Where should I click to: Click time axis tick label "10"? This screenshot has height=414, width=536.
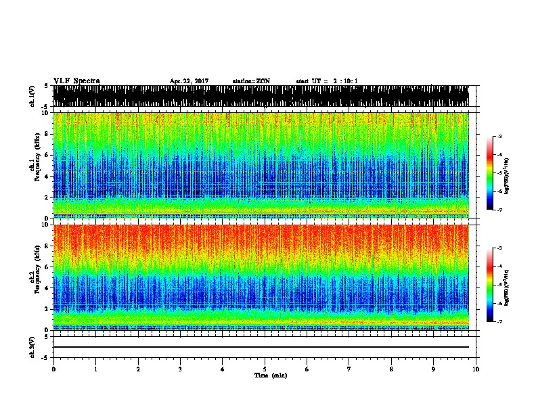(x=476, y=369)
